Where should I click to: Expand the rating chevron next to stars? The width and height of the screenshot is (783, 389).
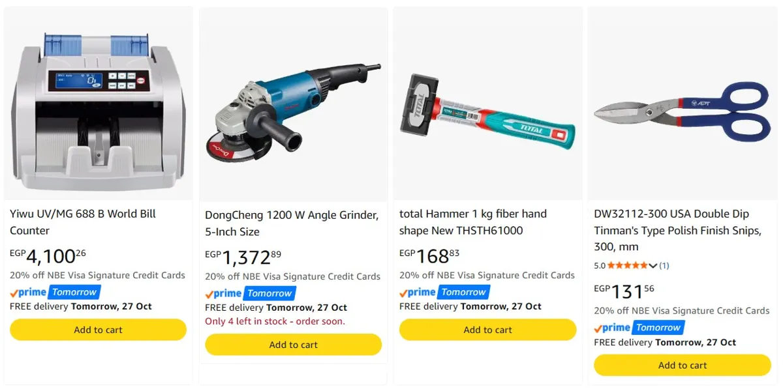(x=653, y=265)
